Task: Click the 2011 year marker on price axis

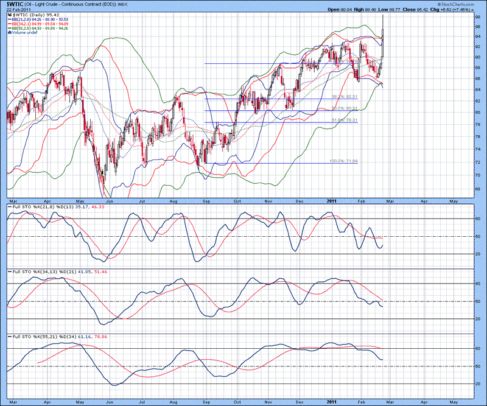Action: [332, 199]
